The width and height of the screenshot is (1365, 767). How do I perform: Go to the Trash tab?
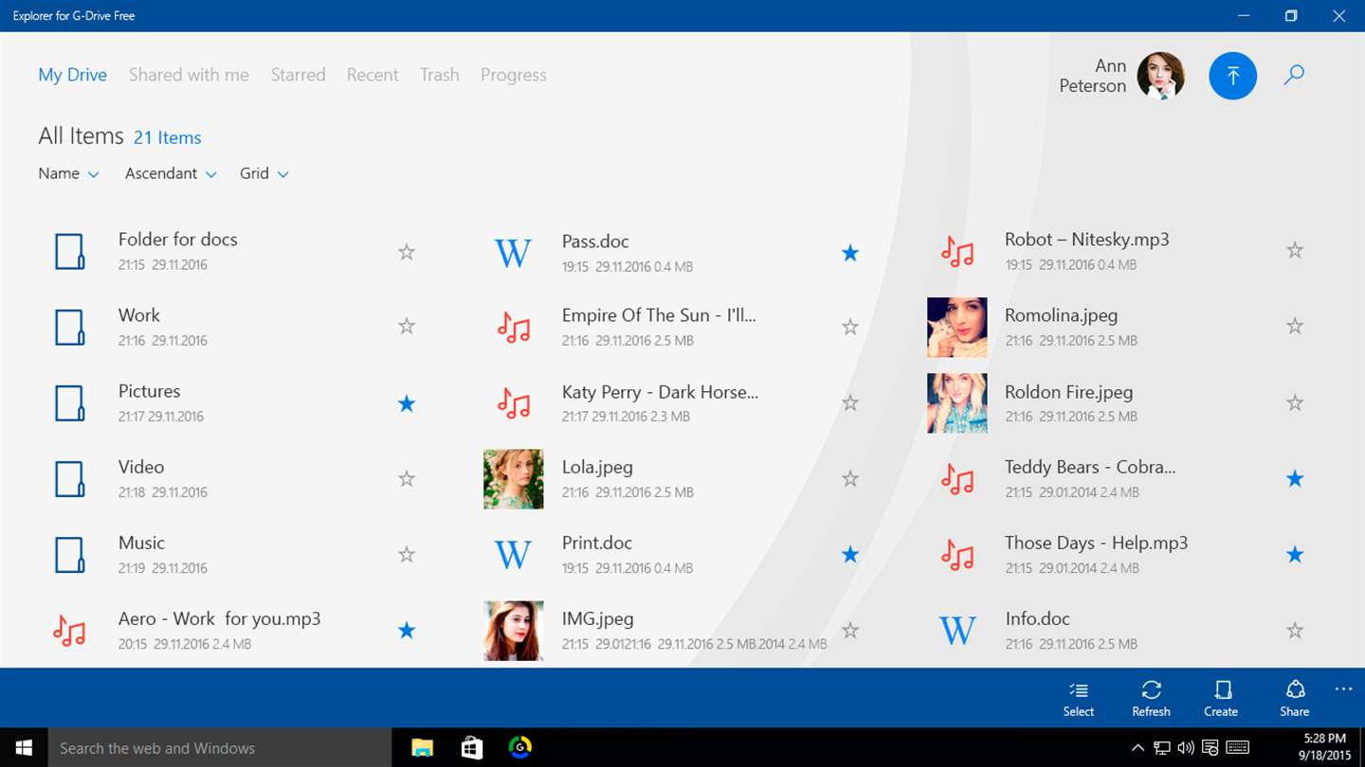(440, 75)
